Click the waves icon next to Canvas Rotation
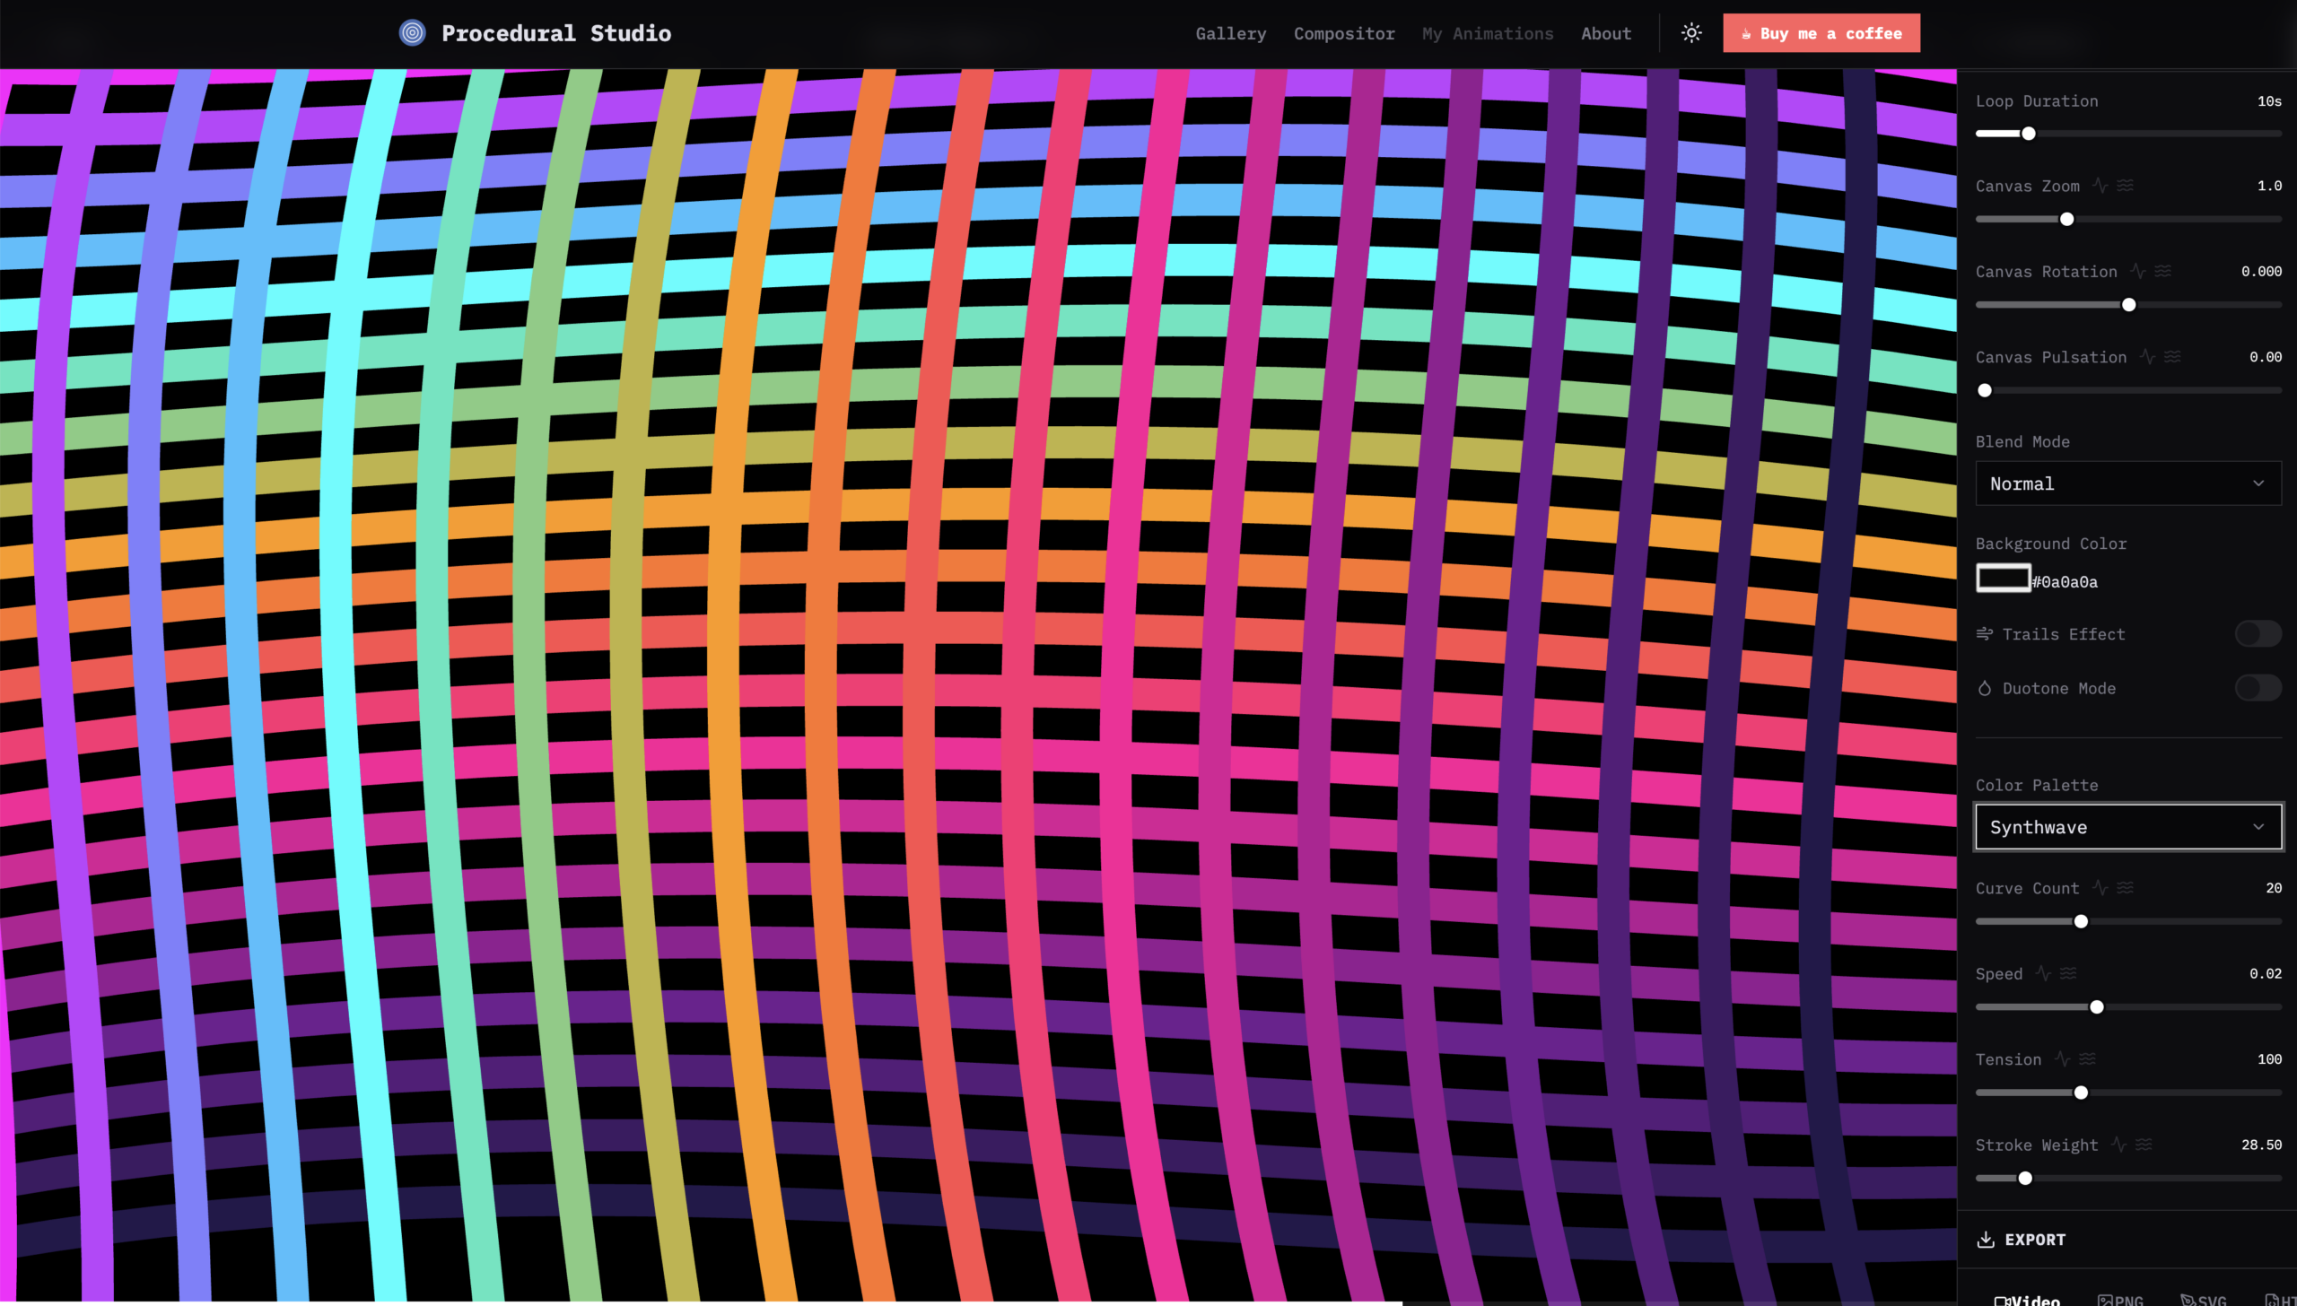Screen dimensions: 2297x1306 [2163, 271]
